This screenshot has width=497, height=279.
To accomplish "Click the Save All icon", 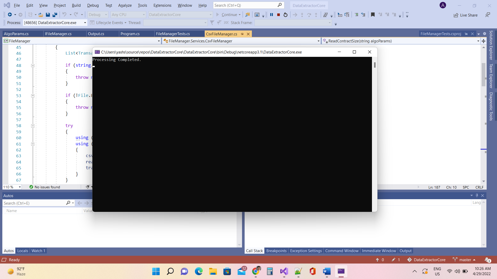I will 55,15.
